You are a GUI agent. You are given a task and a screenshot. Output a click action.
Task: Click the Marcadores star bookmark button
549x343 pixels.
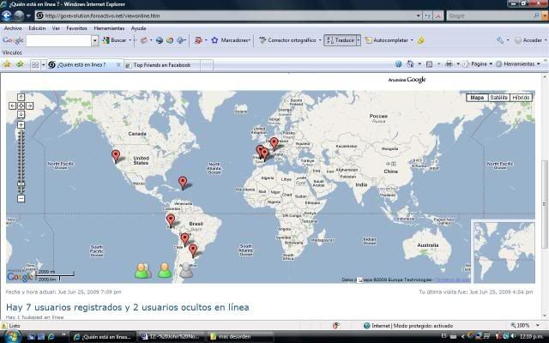231,40
